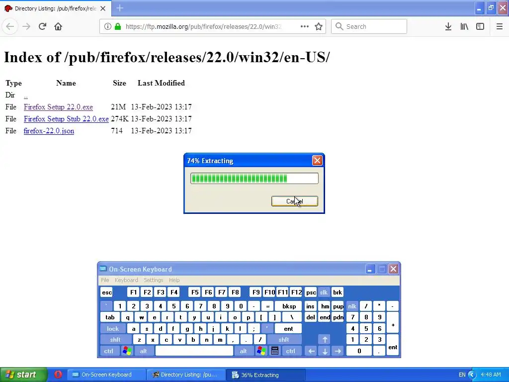The width and height of the screenshot is (509, 382).
Task: Open site information icon in address bar
Action: pos(107,27)
